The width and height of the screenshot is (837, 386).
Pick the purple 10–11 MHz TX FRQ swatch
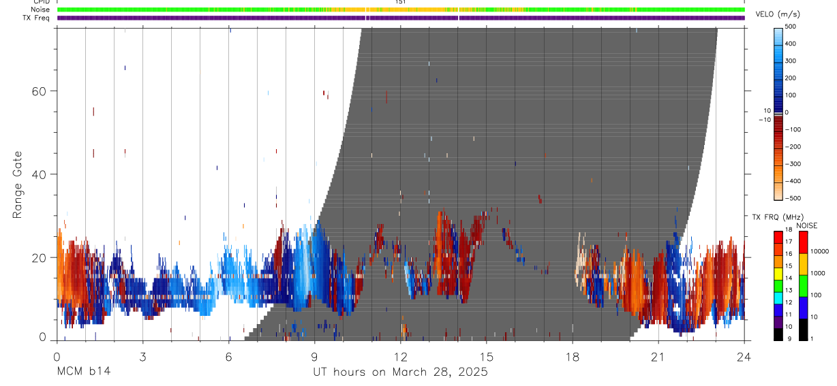click(778, 322)
